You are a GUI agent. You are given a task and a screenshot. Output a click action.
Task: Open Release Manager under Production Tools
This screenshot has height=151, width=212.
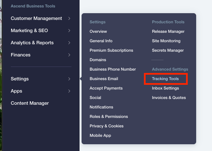click(168, 31)
